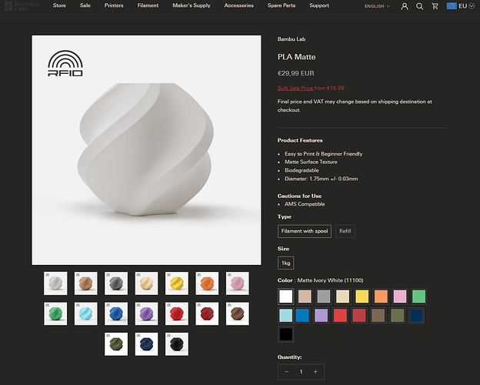Open the shopping cart icon
480x385 pixels.
435,6
